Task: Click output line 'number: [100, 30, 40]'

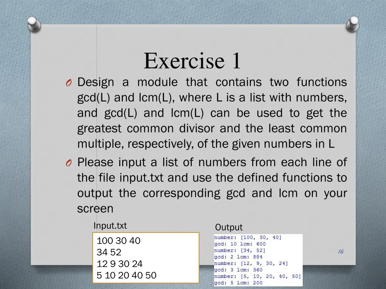Action: click(248, 237)
